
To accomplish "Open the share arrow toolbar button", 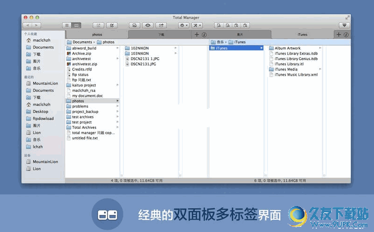I will click(161, 25).
